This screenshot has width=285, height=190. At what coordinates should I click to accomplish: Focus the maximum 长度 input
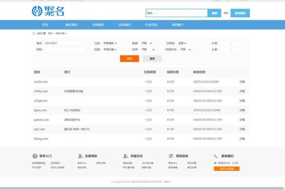click(x=237, y=49)
